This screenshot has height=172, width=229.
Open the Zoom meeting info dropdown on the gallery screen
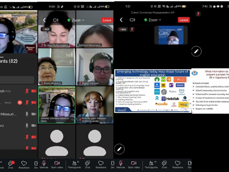(x=76, y=20)
